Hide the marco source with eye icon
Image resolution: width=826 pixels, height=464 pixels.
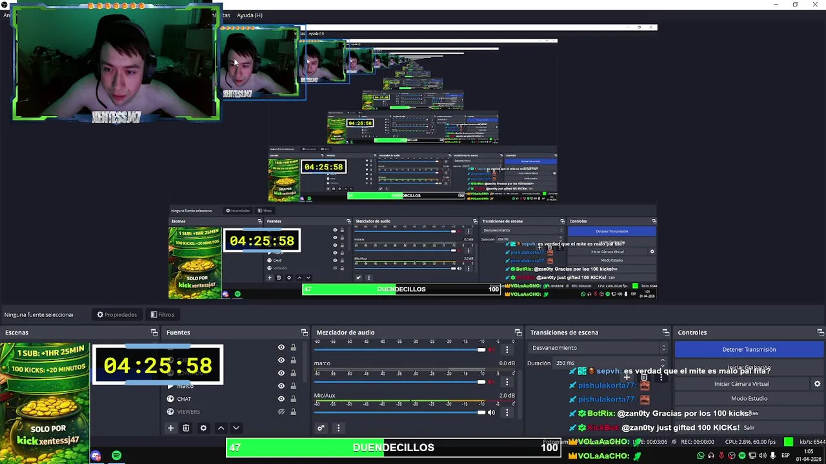click(281, 386)
